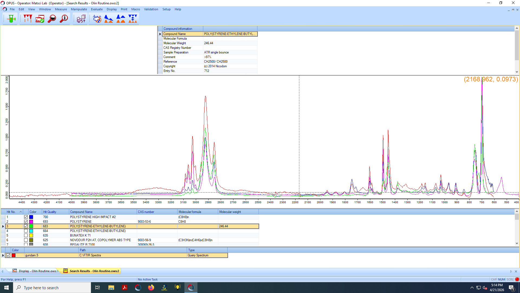
Task: Open the Library information search icon
Action: click(64, 19)
